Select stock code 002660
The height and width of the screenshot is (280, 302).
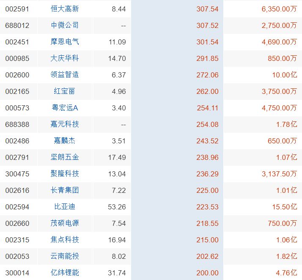17,224
